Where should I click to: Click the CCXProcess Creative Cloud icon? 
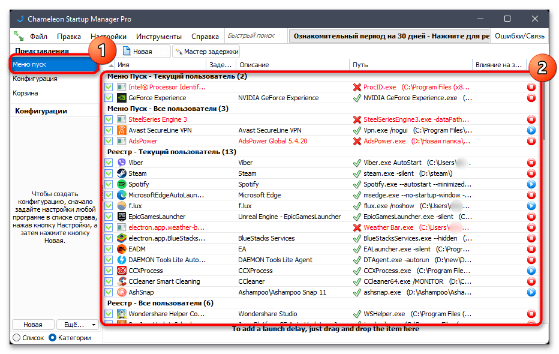coord(122,271)
